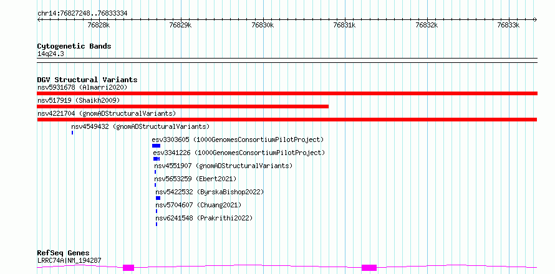Click the Cytogenetic Bands track title
This screenshot has height=274, width=555.
[x=74, y=46]
